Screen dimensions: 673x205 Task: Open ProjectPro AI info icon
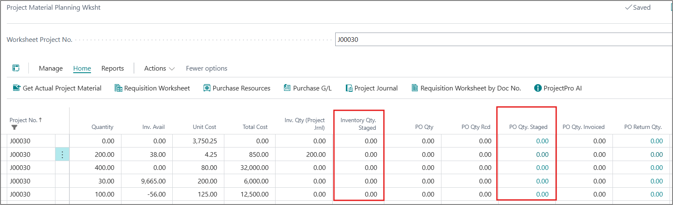(538, 88)
